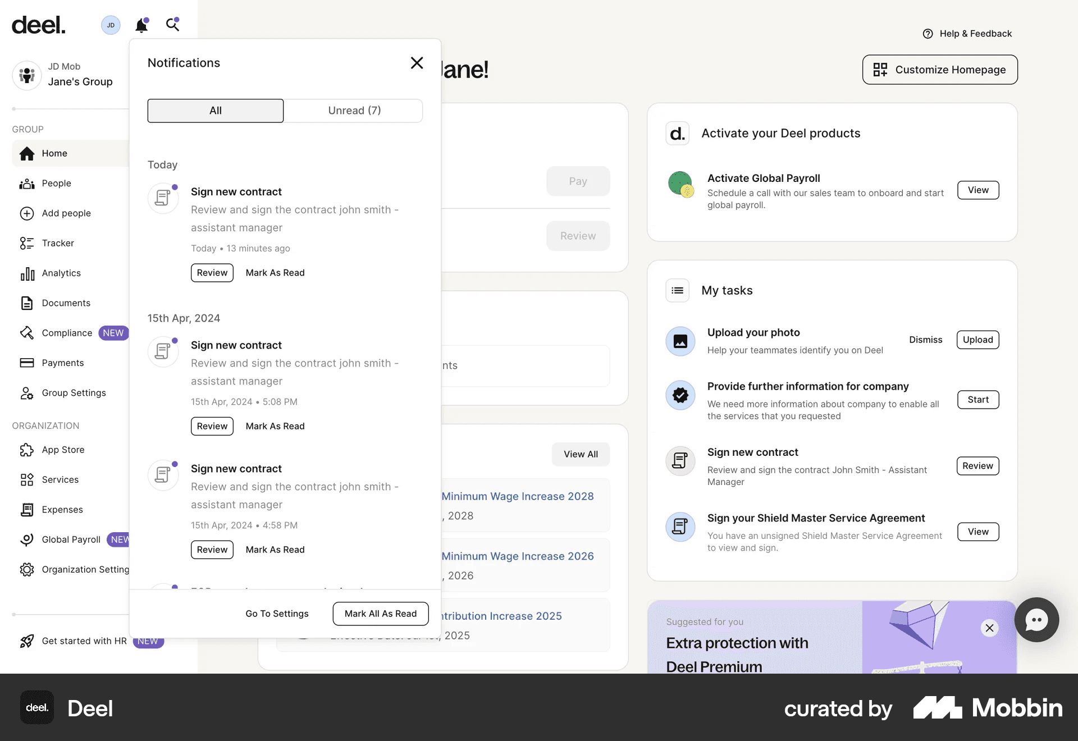1078x741 pixels.
Task: Close the Notifications panel
Action: (417, 63)
